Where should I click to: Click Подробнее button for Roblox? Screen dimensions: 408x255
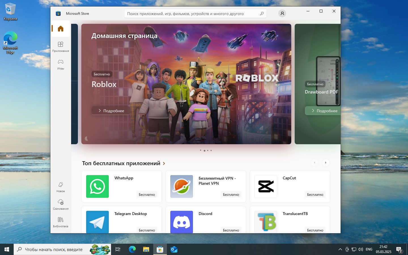[111, 111]
